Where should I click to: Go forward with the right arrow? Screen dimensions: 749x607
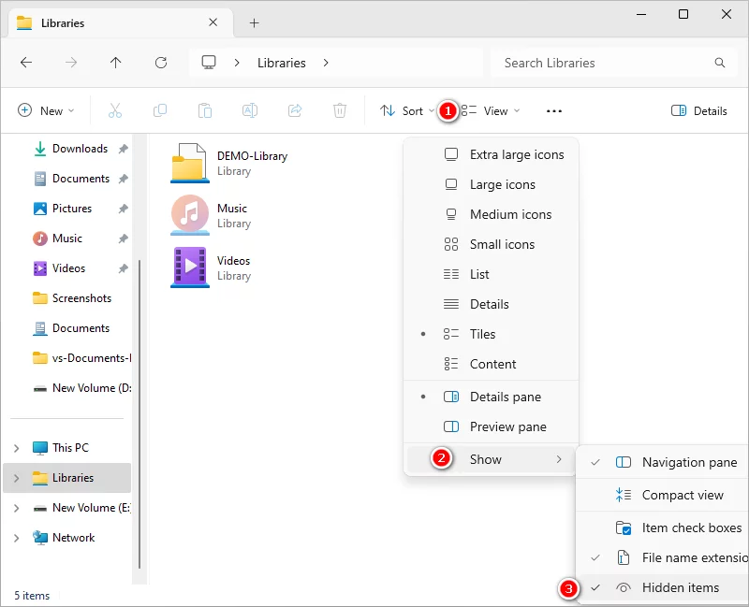coord(71,63)
